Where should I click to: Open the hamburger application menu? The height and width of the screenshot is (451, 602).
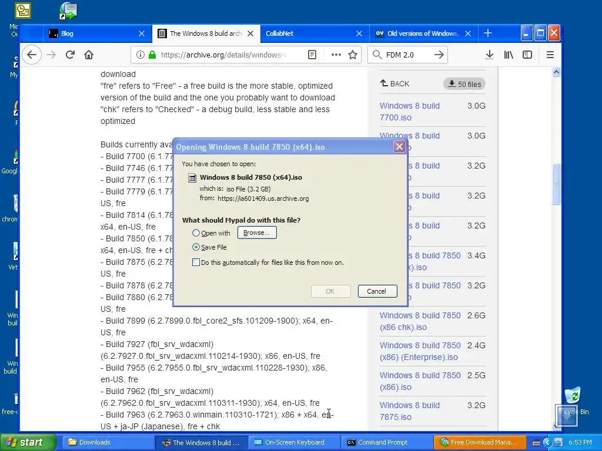point(550,55)
